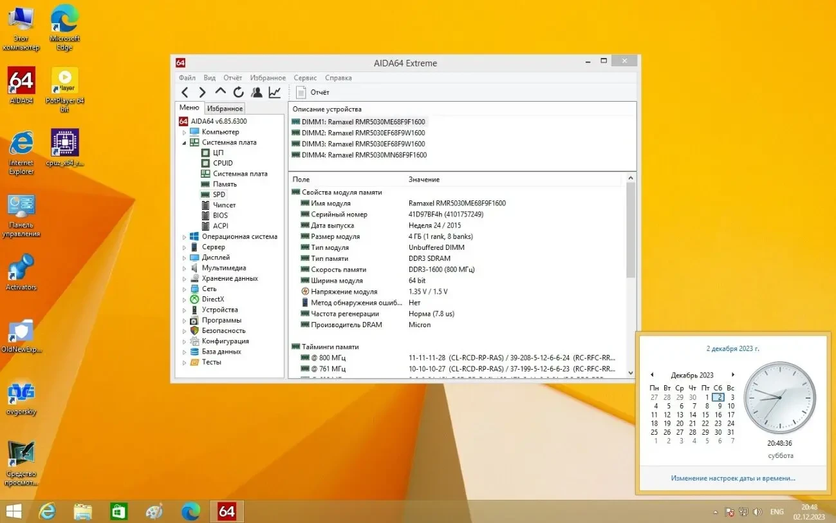Click the Forward arrow in AIDA64 toolbar
The height and width of the screenshot is (523, 836).
pos(202,93)
